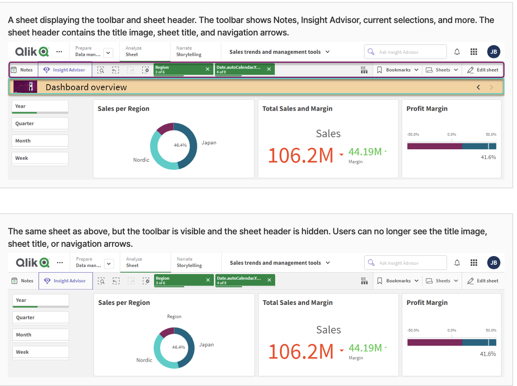
Task: Open Notes in the lower screenshot toolbar
Action: (23, 281)
